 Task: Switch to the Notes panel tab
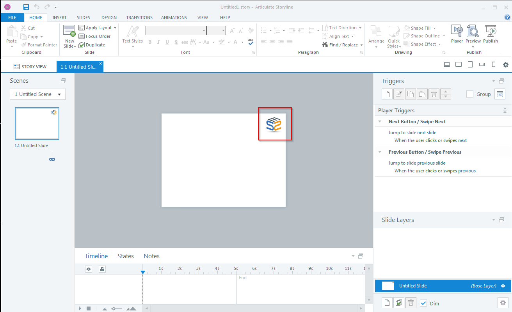pos(151,256)
